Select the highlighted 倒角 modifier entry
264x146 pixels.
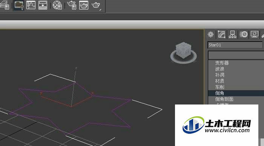[x=236, y=93]
